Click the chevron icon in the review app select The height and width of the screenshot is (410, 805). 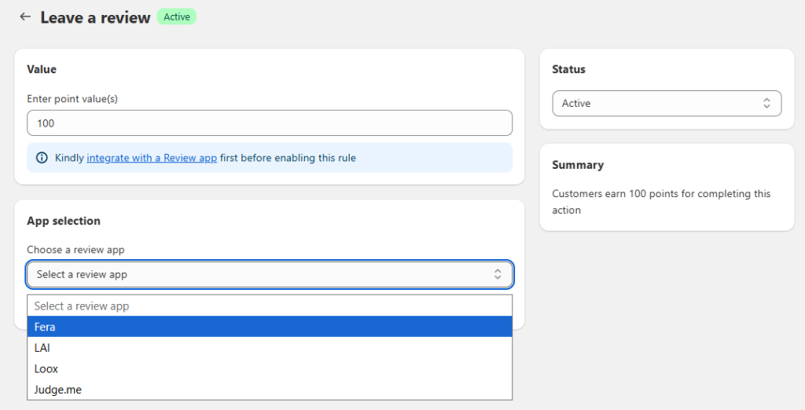pos(498,274)
